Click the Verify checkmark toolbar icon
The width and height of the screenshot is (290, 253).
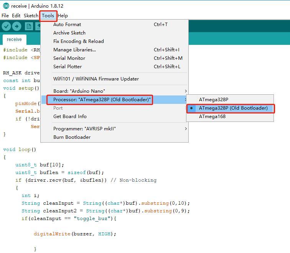click(6, 26)
